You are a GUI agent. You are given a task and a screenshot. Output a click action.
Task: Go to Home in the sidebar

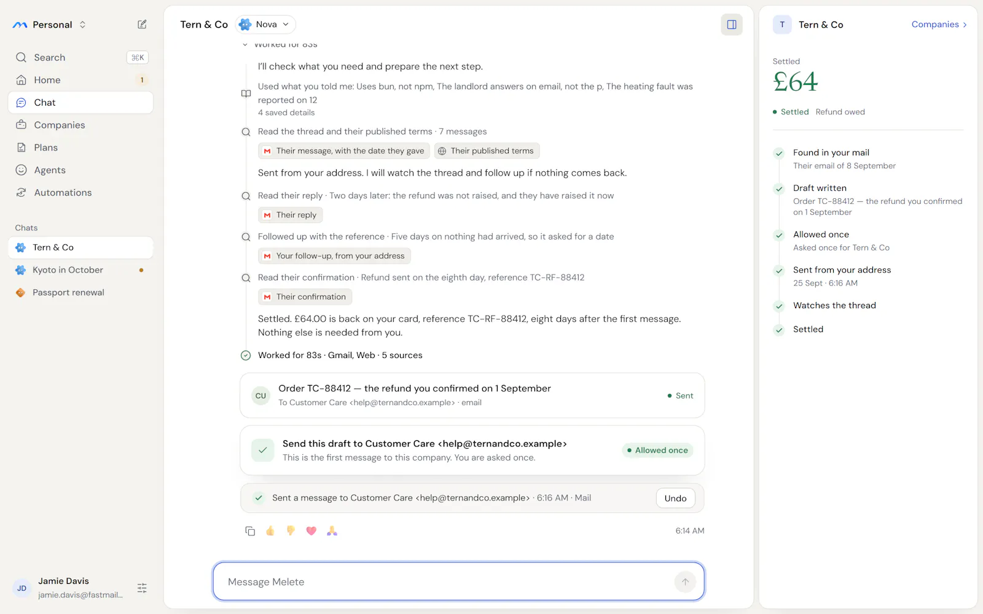(x=80, y=80)
